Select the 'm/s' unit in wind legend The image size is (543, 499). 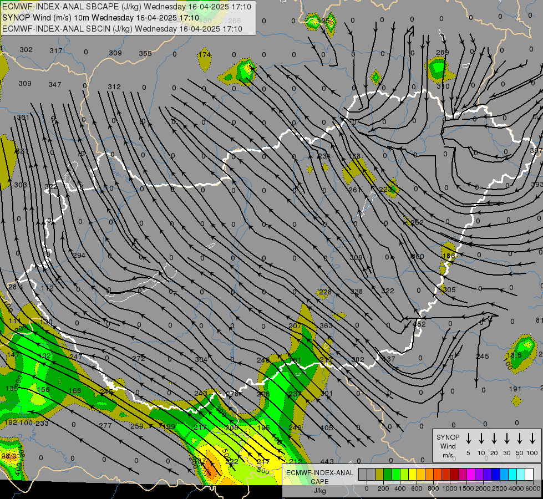[x=448, y=455]
